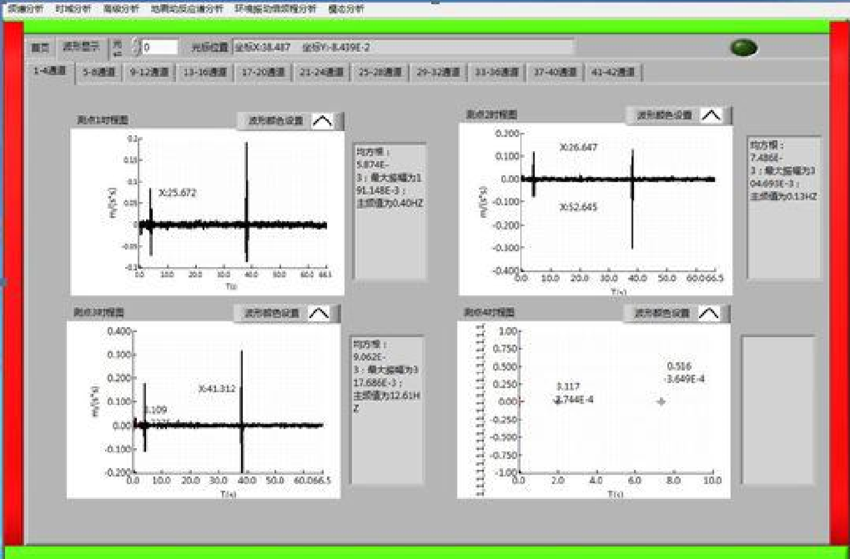
Task: Expand the 地震动反应谱分析 menu
Action: [187, 8]
